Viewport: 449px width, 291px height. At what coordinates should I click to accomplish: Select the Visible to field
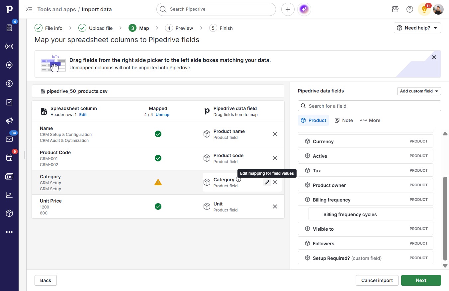coord(366,229)
